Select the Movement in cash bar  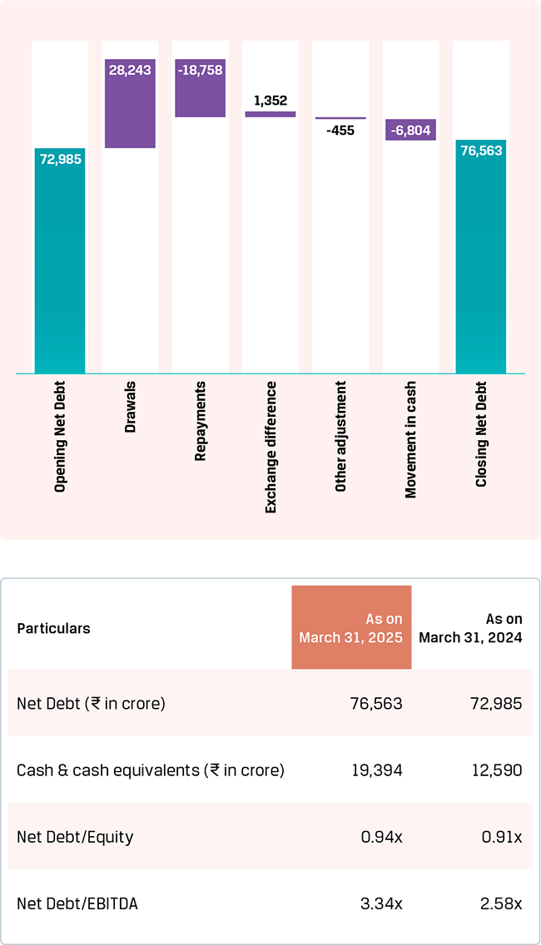pyautogui.click(x=410, y=130)
